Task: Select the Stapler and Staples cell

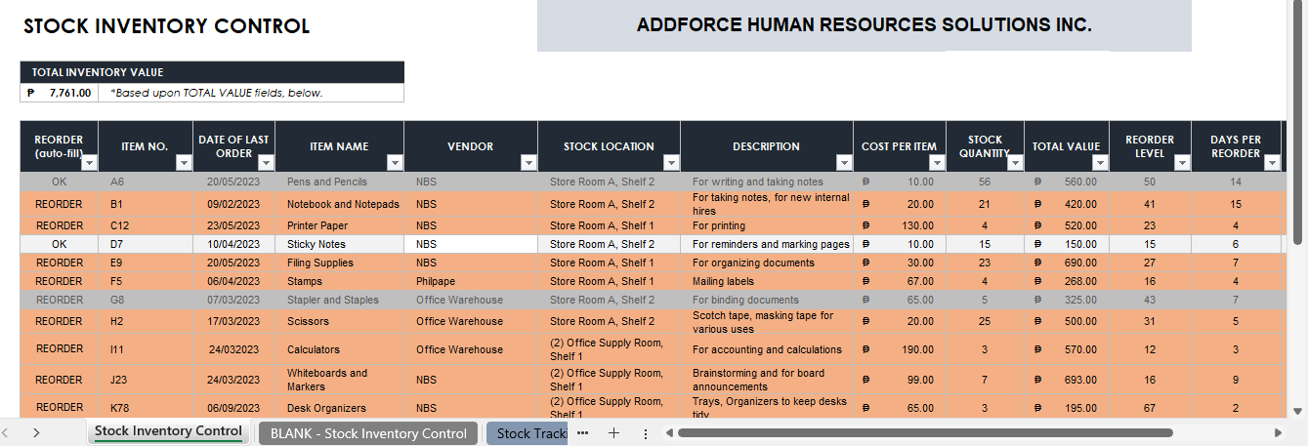Action: pyautogui.click(x=339, y=300)
